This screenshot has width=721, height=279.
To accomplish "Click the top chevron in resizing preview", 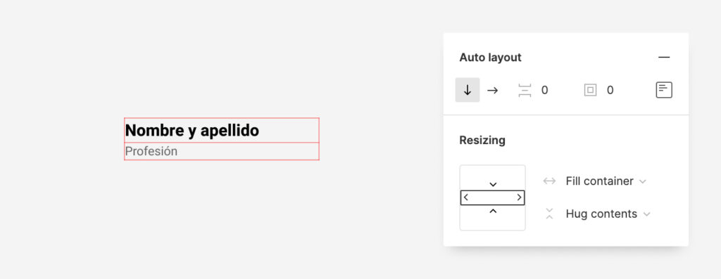I will tap(493, 184).
